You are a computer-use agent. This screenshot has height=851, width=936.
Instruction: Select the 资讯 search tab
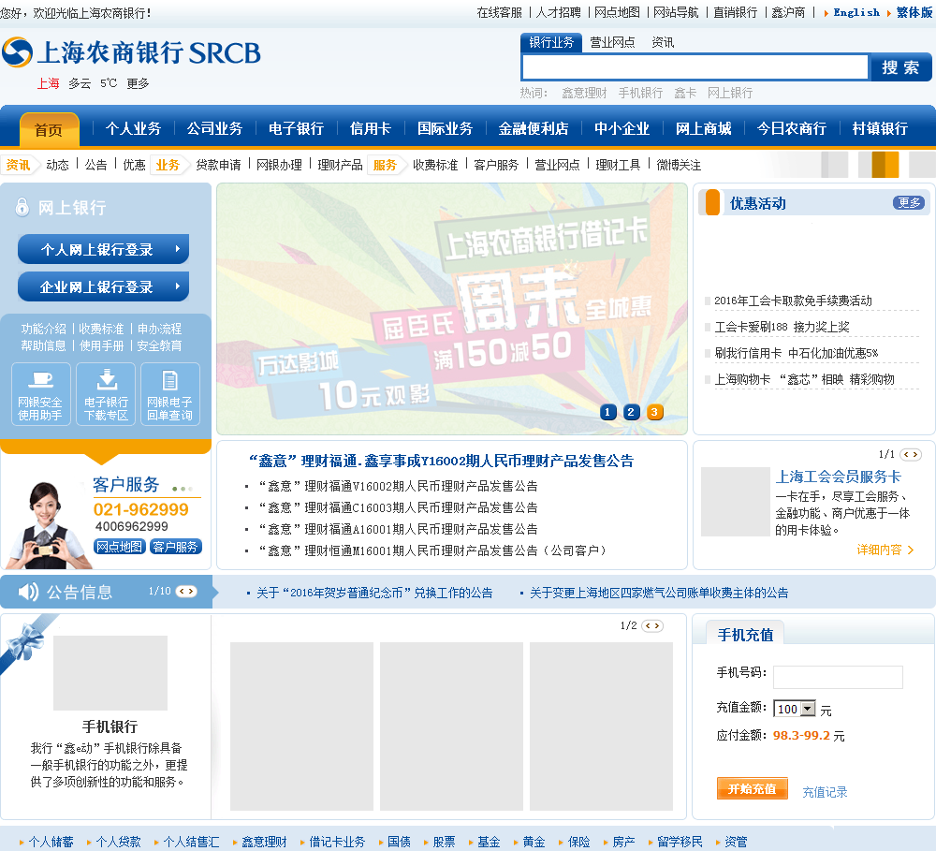point(663,42)
